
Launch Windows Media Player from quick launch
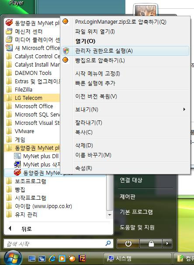(62, 258)
